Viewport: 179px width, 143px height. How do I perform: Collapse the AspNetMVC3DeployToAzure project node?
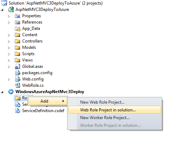(2, 10)
